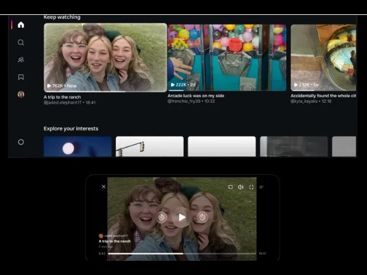Screen dimensions: 367x275
Task: Open the profile avatar in sidebar
Action: pos(21,94)
